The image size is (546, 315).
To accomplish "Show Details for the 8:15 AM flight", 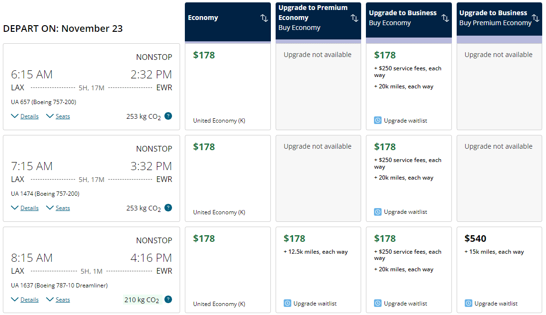I will pos(25,300).
